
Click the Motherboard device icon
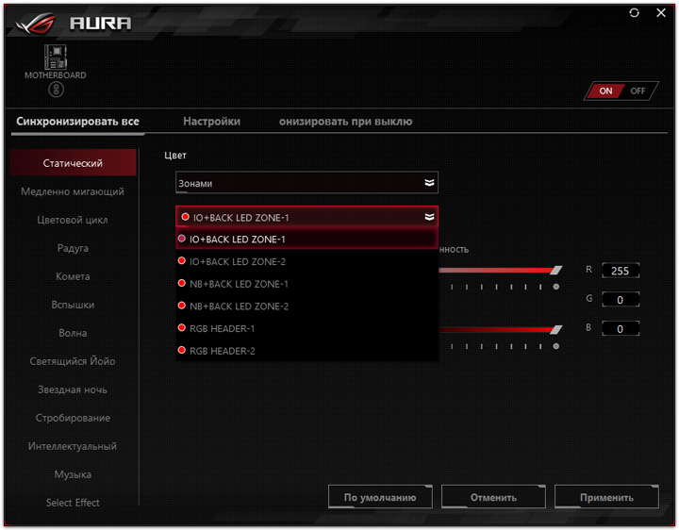(x=56, y=58)
